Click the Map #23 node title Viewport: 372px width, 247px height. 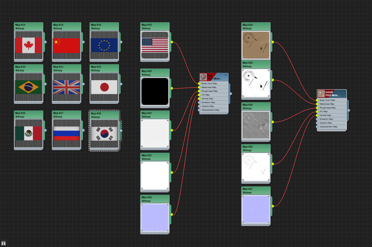pyautogui.click(x=147, y=155)
